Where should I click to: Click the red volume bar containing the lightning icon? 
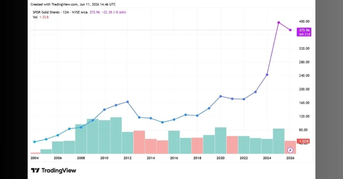(290, 147)
